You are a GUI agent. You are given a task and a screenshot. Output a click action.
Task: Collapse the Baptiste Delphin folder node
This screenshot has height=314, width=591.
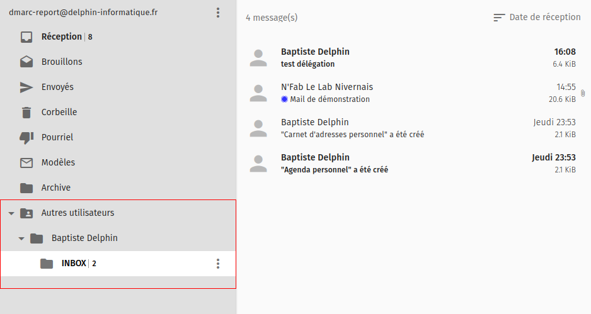(x=21, y=239)
